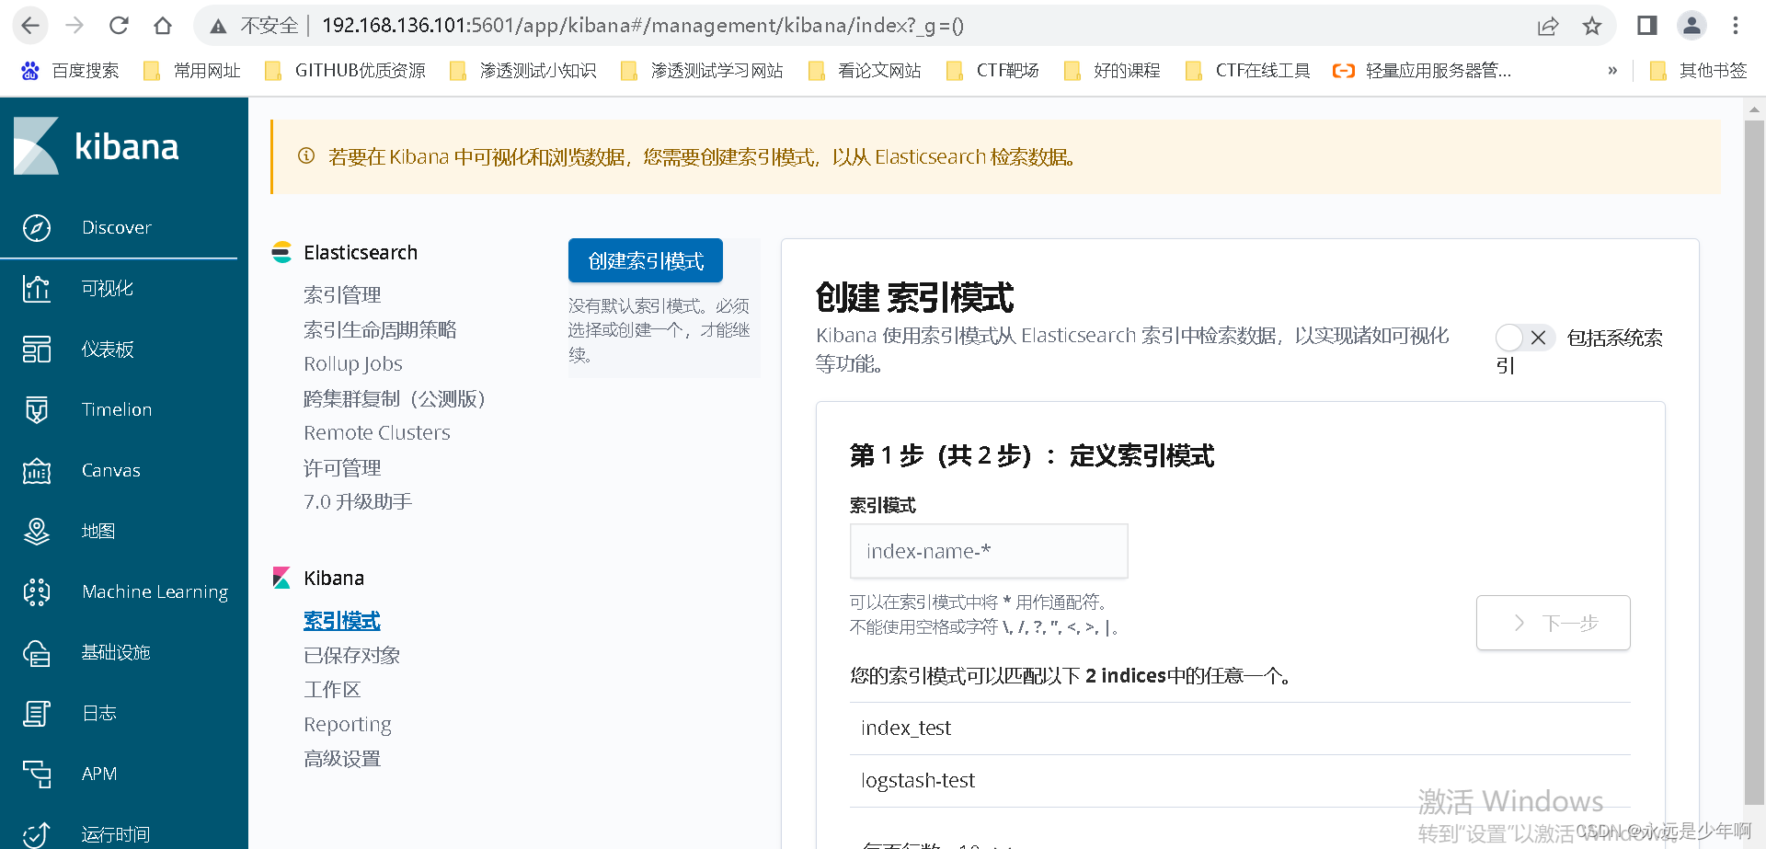1766x849 pixels.
Task: Open the 索引管理 link under Elasticsearch
Action: pos(341,294)
